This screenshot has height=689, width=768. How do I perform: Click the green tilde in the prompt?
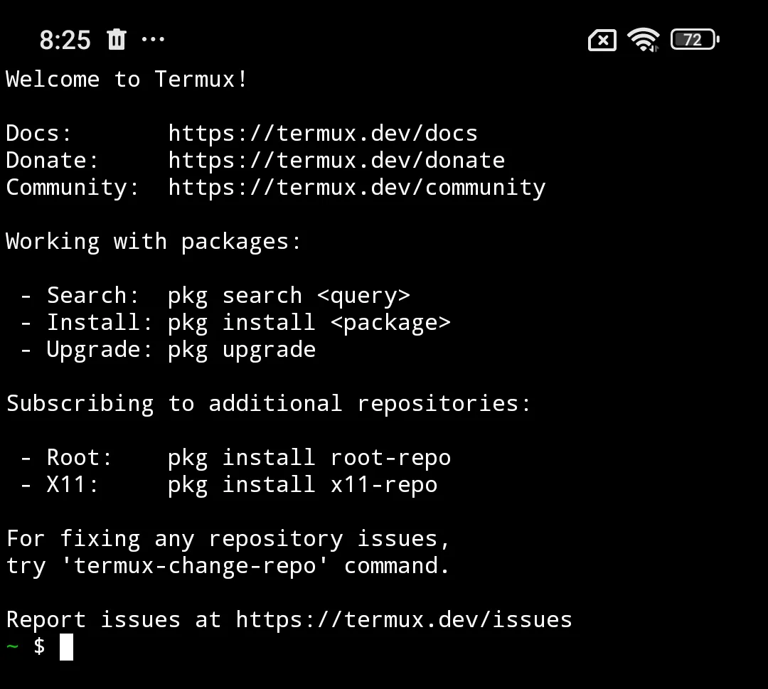click(x=12, y=646)
